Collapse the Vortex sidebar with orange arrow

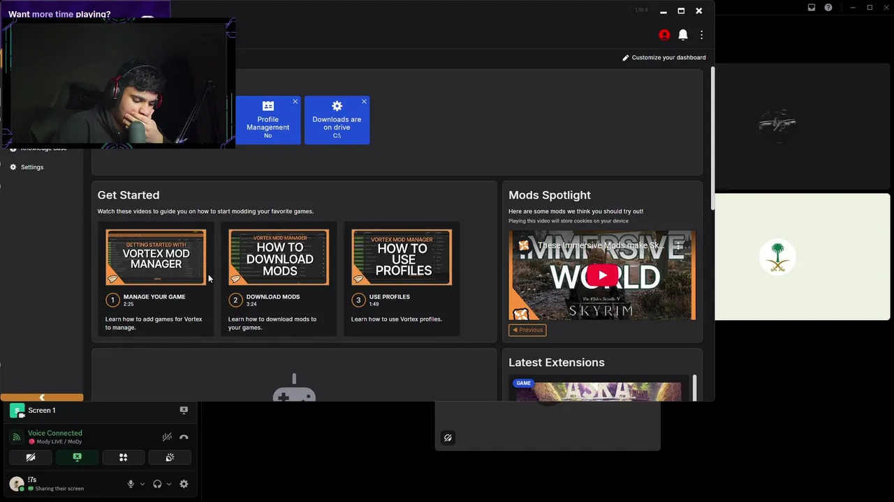click(x=42, y=397)
